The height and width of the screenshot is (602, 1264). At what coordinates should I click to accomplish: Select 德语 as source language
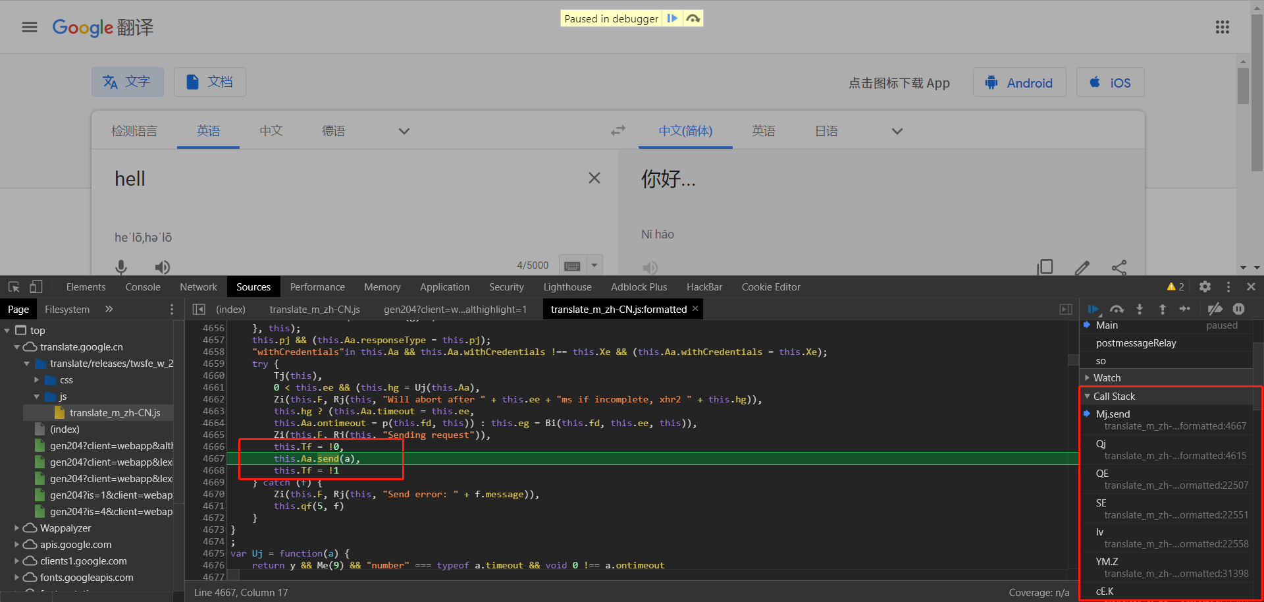(x=334, y=131)
